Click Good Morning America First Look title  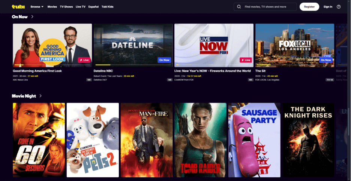click(37, 71)
